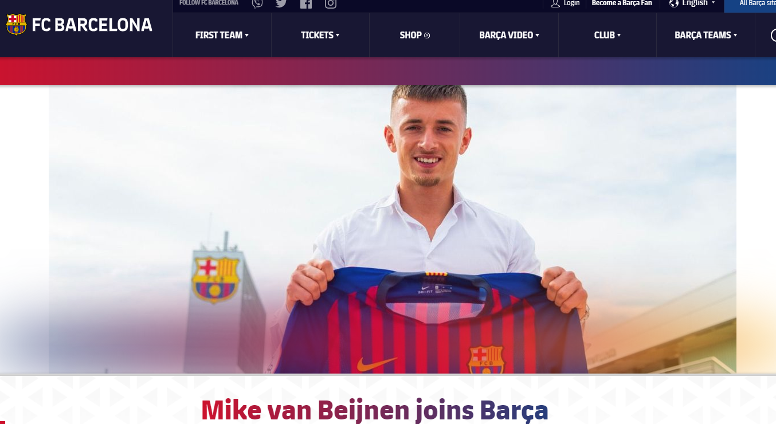Click the partially visible search icon
776x424 pixels.
coord(773,35)
